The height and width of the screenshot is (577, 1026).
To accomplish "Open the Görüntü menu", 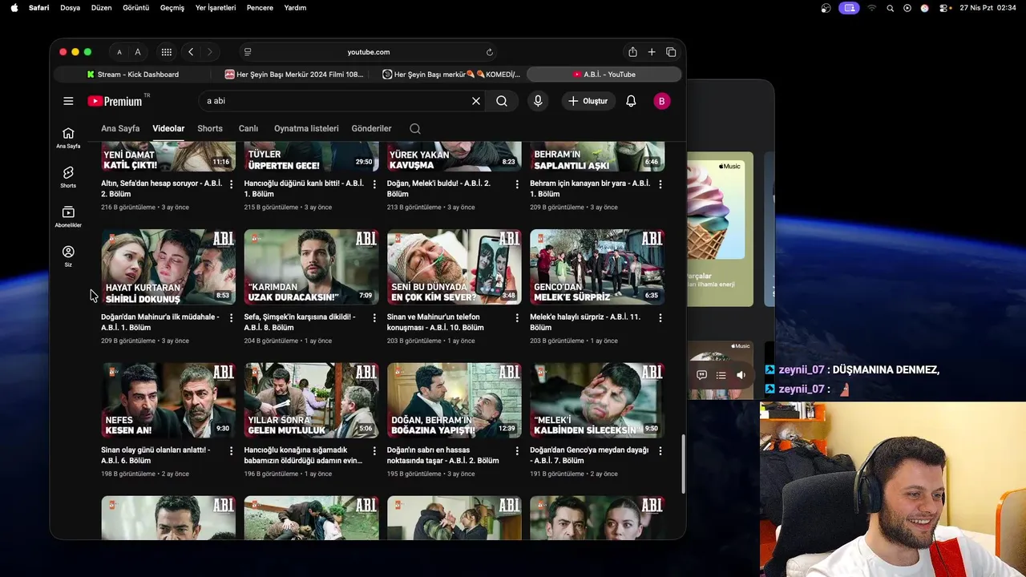I will coord(135,8).
